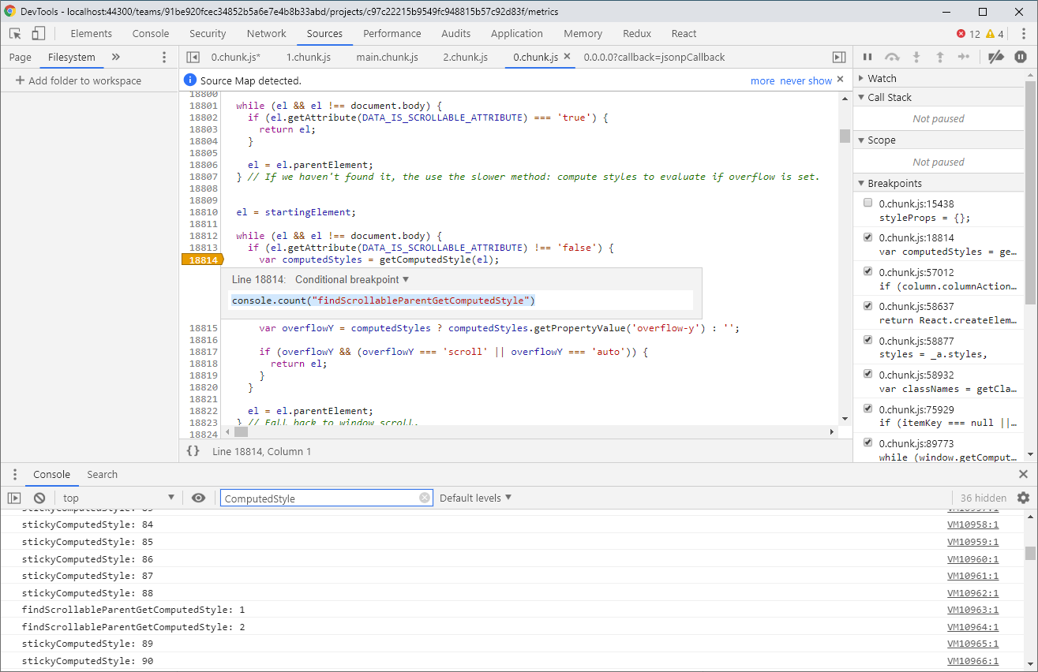
Task: Clear the ComputedStyle filter text
Action: click(425, 498)
